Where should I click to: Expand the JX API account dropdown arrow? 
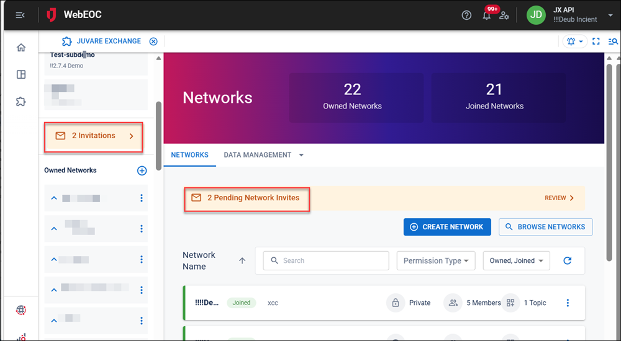point(610,15)
